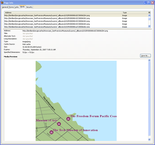The height and width of the screenshot is (145, 155).
Task: Click museum marker icon below Museum of Art
Action: click(59, 124)
